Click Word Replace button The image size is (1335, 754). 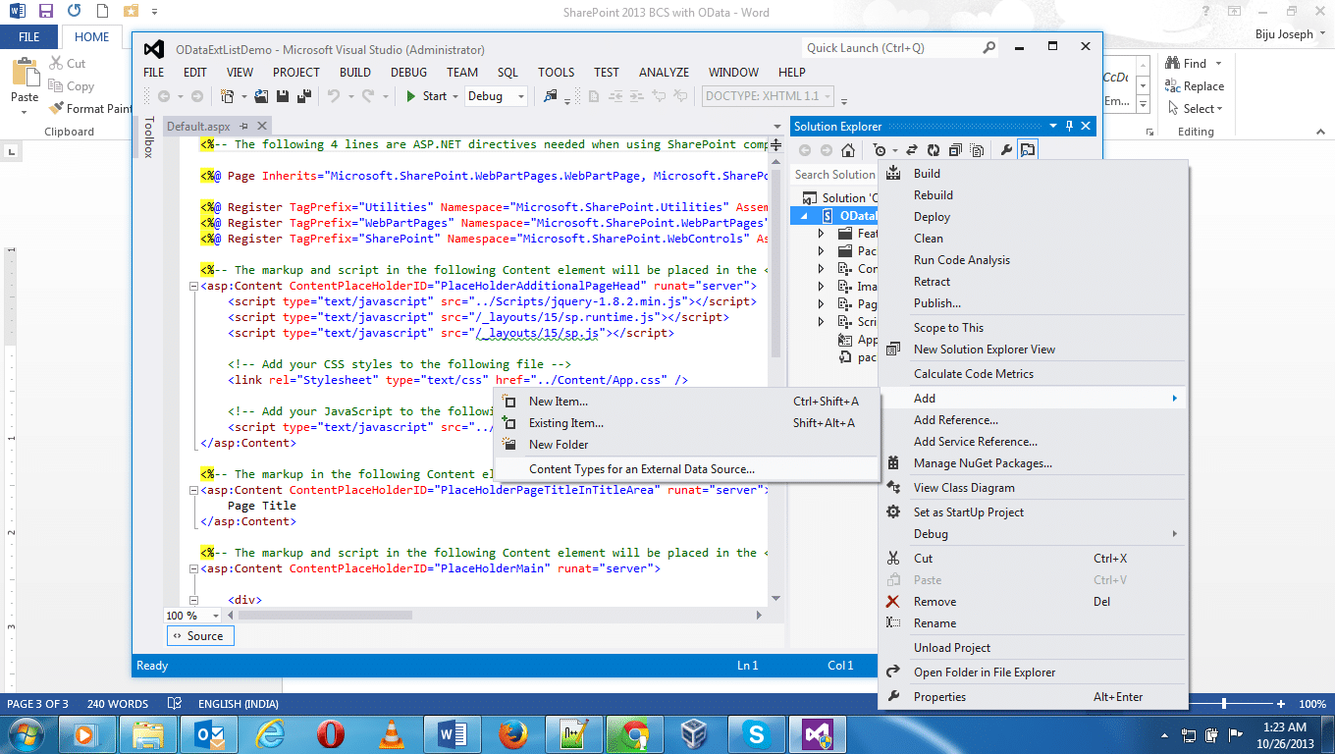point(1194,86)
